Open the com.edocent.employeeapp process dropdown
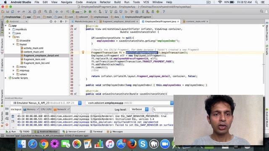Image resolution: width=269 pixels, height=151 pixels. coord(129,103)
